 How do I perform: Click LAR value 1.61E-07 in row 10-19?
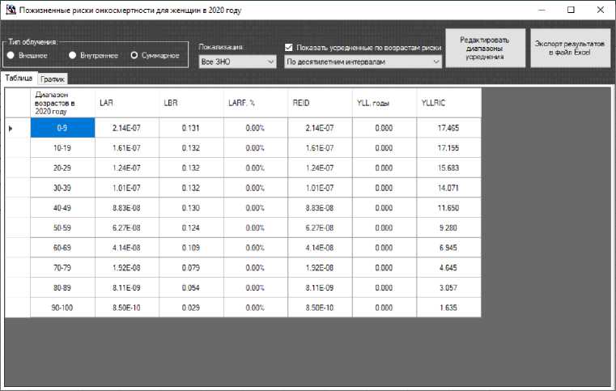(x=127, y=148)
